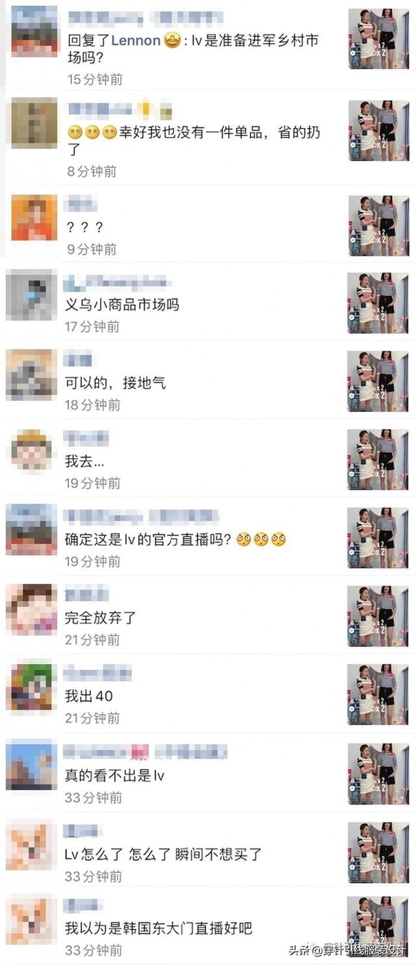The width and height of the screenshot is (416, 965).
Task: Tap the avatar beside "我以为是韩国东大门直播好吧"
Action: (29, 923)
